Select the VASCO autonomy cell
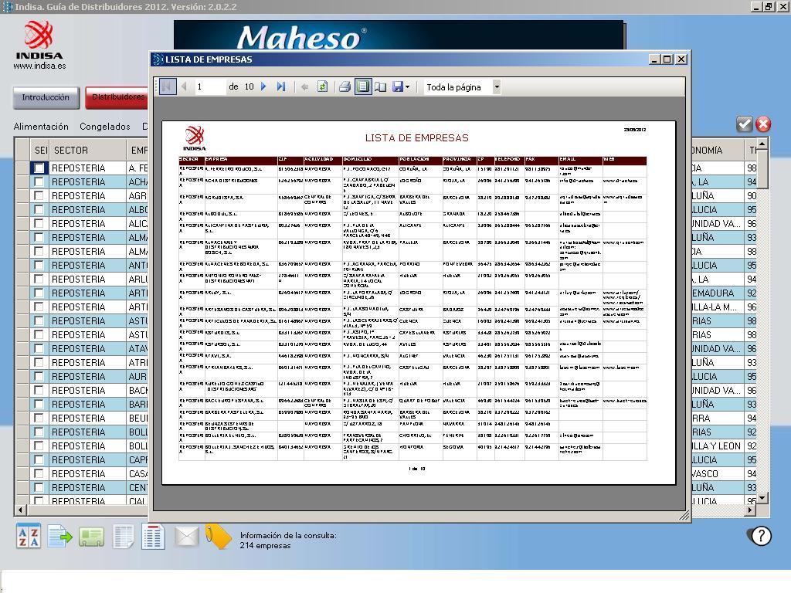Image resolution: width=791 pixels, height=593 pixels. (x=718, y=473)
